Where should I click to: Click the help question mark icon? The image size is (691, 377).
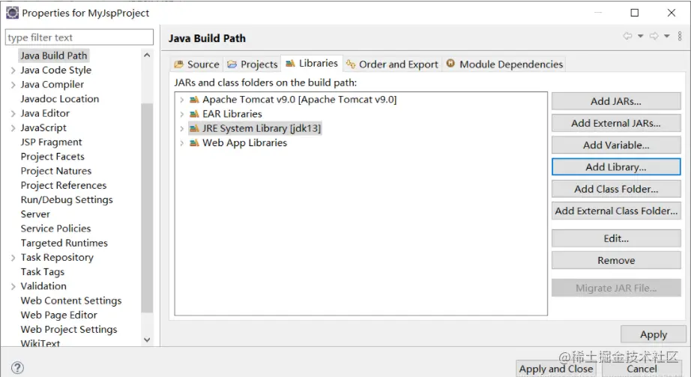click(x=17, y=368)
